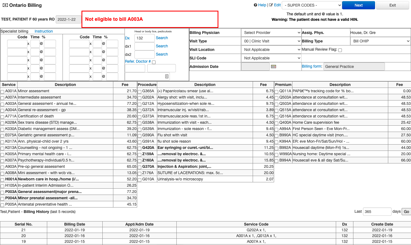411x245 pixels.
Task: Click the blue Next button
Action: 358,5
